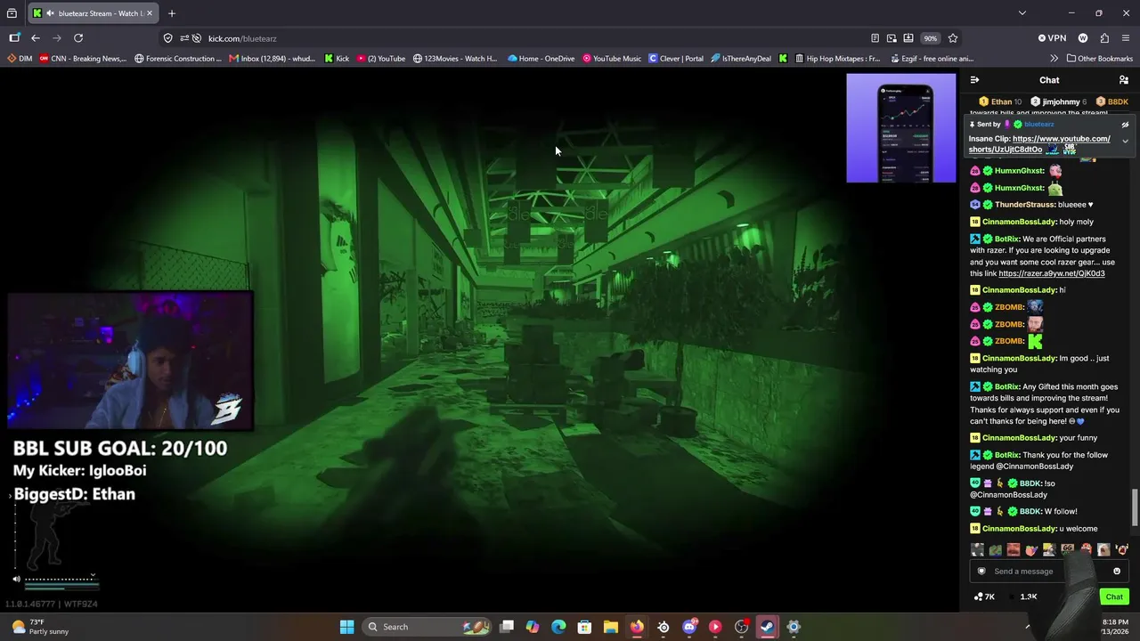Open the Settings gear on the taskbar
This screenshot has height=641, width=1140.
coord(794,627)
